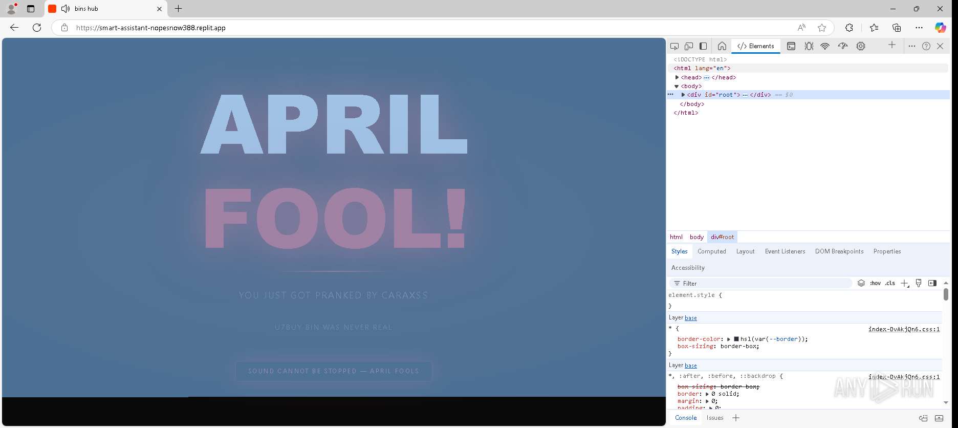Click the Sound Cannot Be Stopped button
The image size is (958, 428).
(x=334, y=371)
